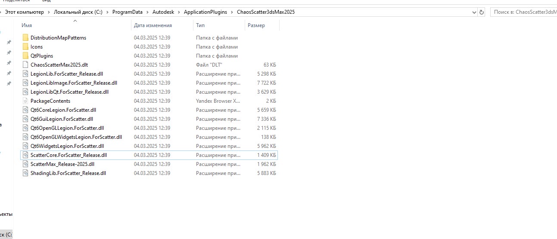Image resolution: width=557 pixels, height=239 pixels.
Task: Navigate to ApplicationPlugins breadcrumb
Action: click(x=205, y=12)
